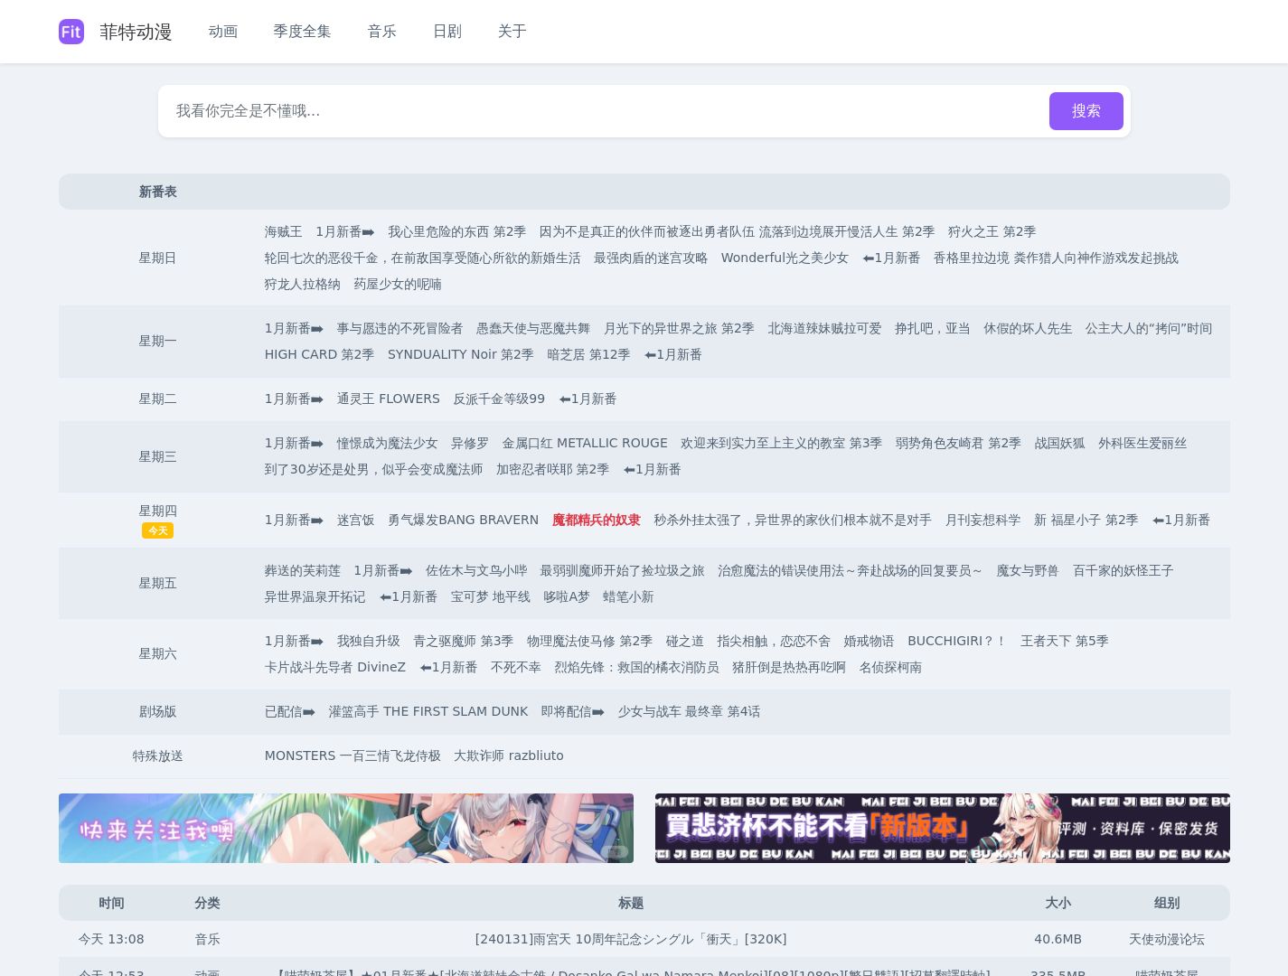Screen dimensions: 1288x976
Task: Open 勇气爆发BANG BRAVERN
Action: click(x=463, y=521)
